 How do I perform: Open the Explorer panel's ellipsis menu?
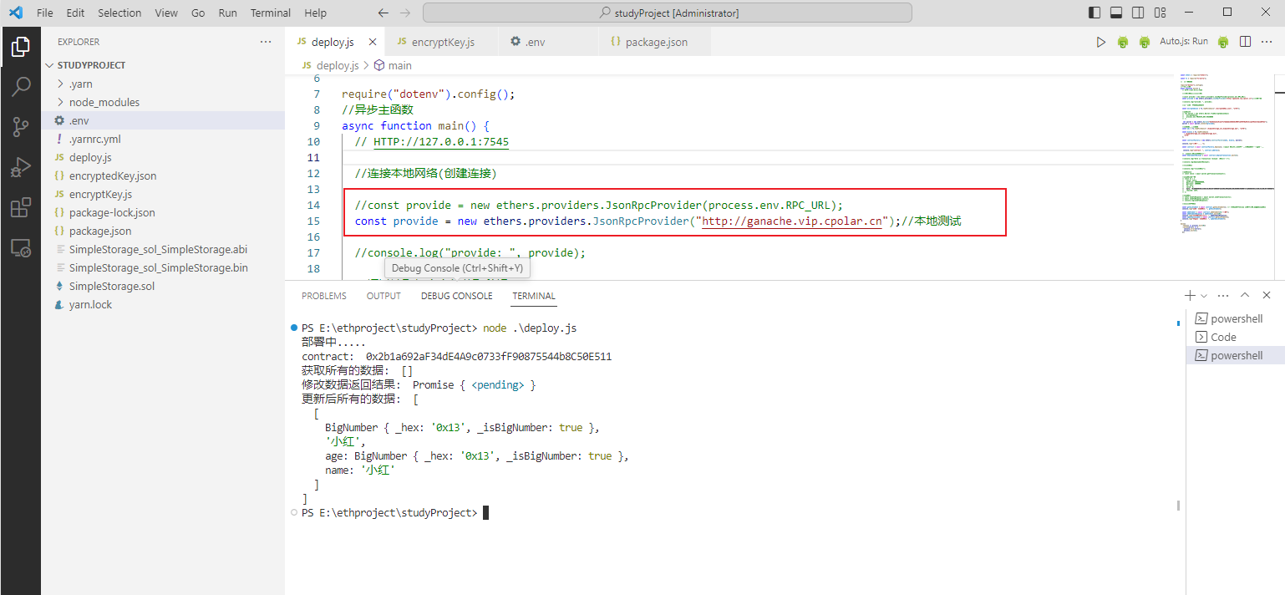coord(266,42)
